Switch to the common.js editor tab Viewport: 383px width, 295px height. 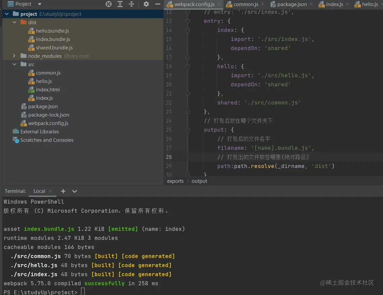[245, 4]
